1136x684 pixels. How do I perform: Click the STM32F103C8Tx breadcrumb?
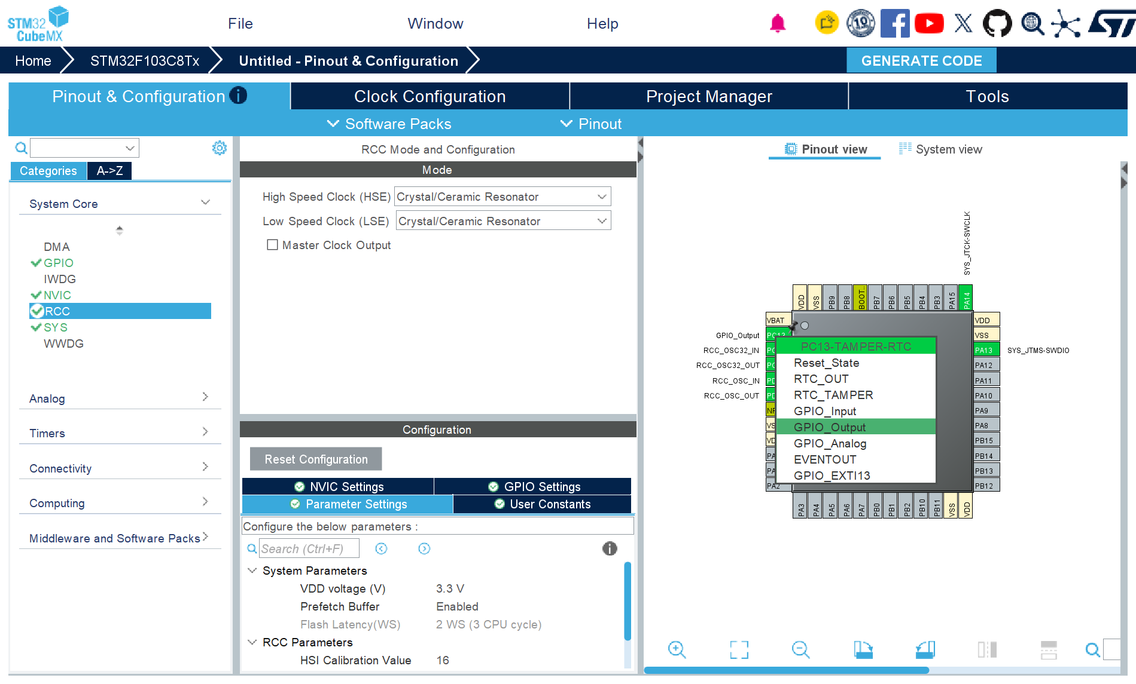145,60
